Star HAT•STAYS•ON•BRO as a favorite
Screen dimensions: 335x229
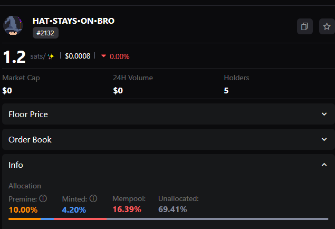[x=327, y=26]
